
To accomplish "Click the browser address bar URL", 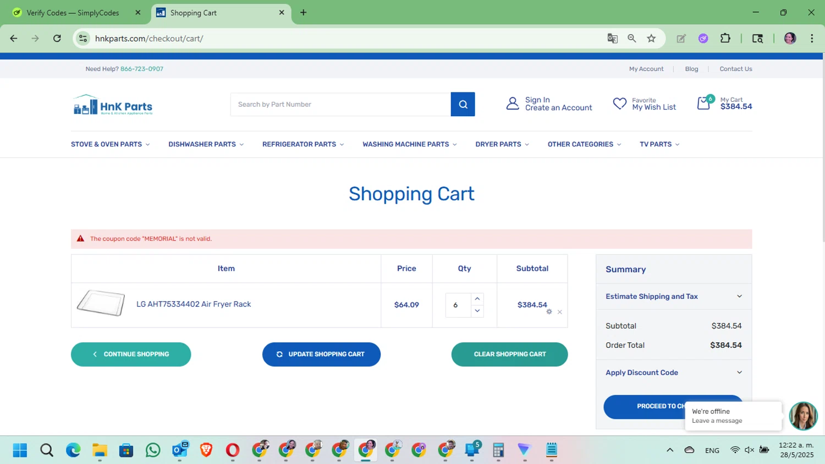I will (149, 39).
